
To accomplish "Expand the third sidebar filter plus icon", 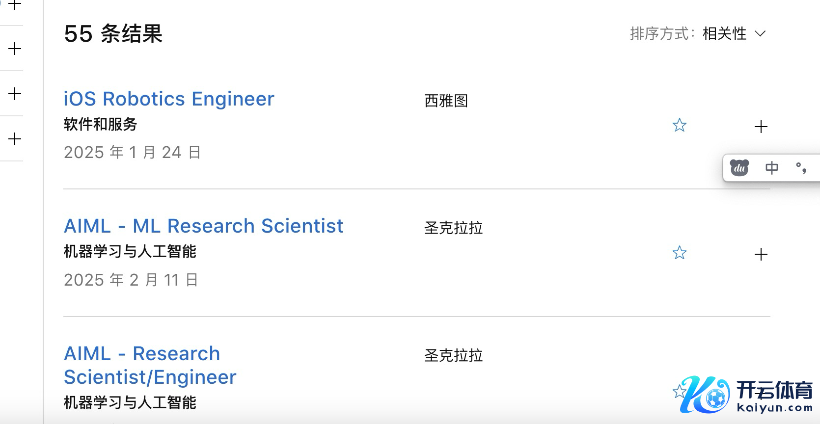I will pyautogui.click(x=15, y=94).
